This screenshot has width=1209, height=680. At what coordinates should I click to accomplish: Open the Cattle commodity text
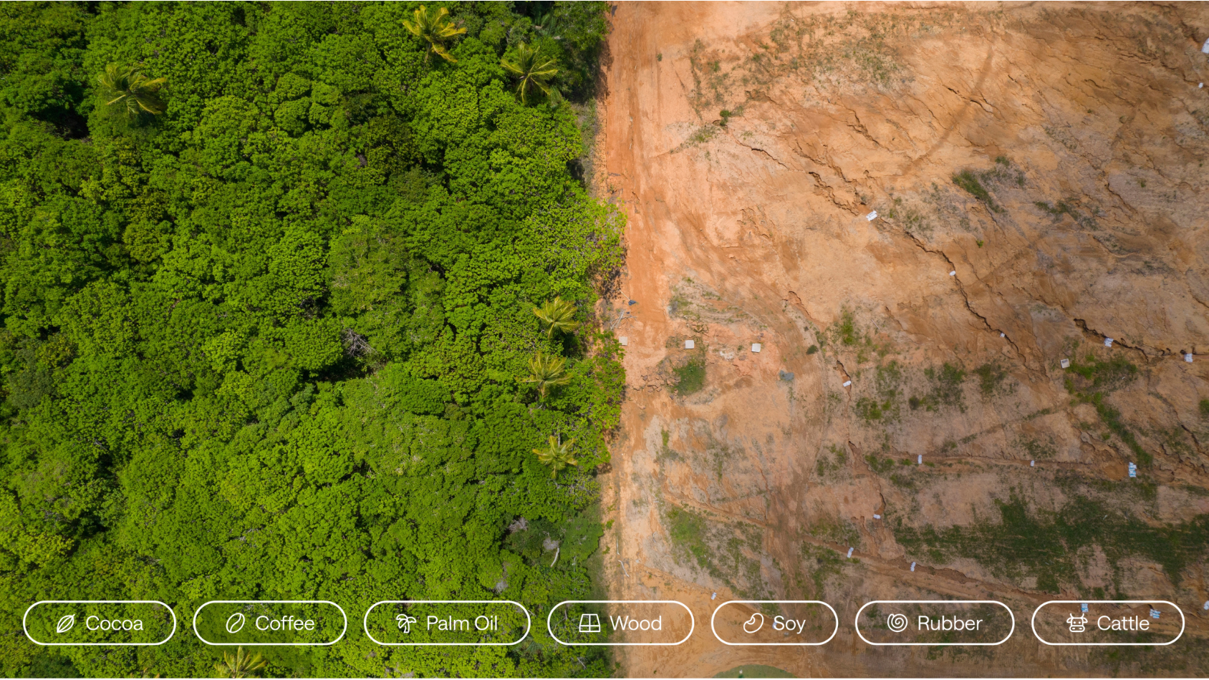[1122, 623]
